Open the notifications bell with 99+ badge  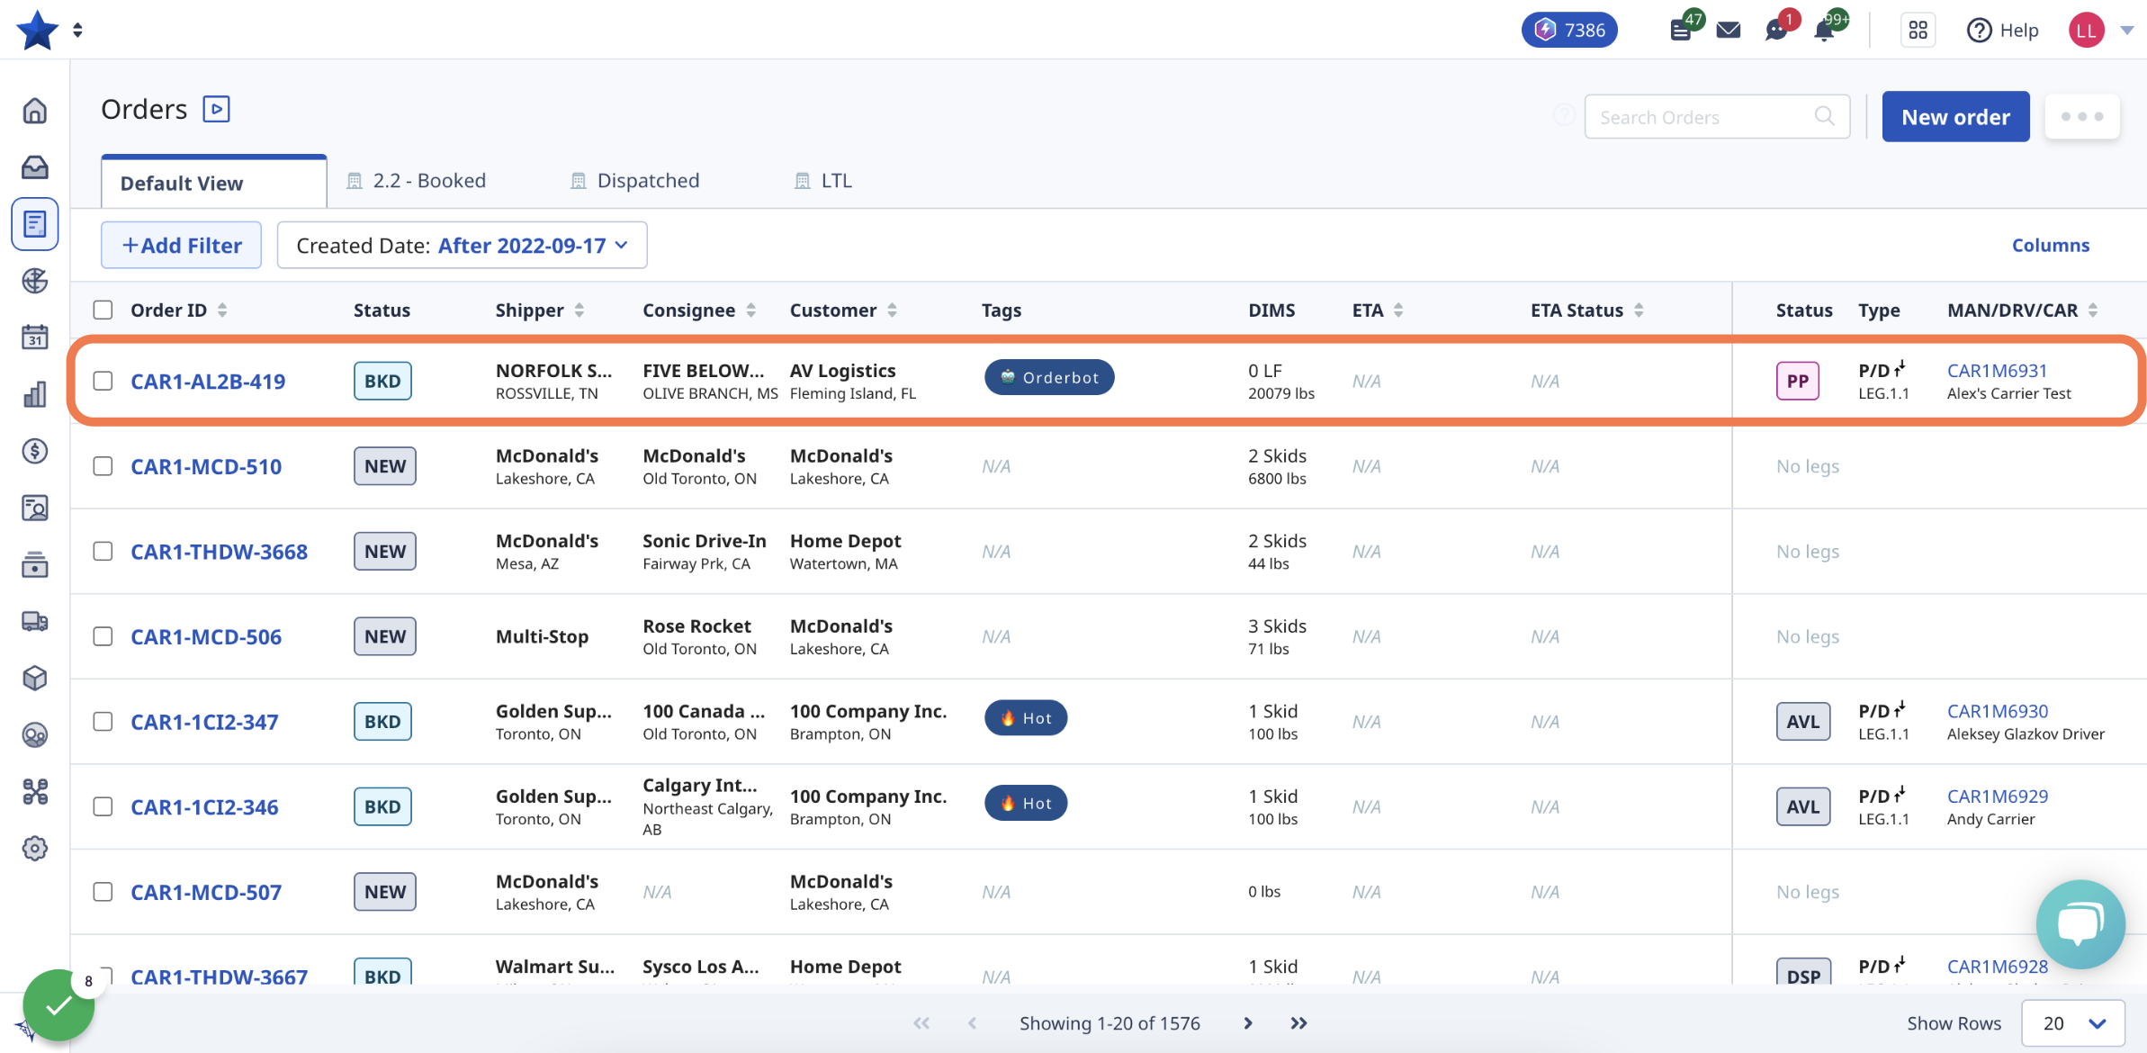(1825, 30)
